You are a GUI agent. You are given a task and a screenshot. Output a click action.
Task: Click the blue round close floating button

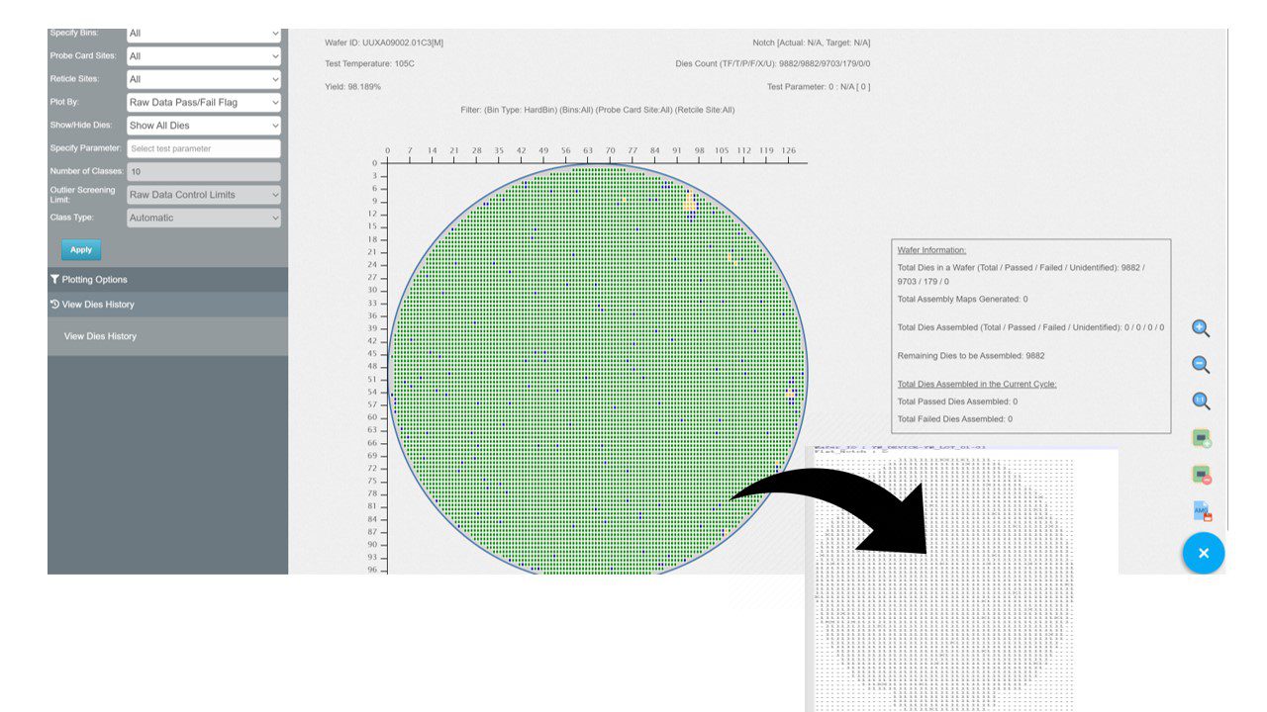tap(1204, 553)
